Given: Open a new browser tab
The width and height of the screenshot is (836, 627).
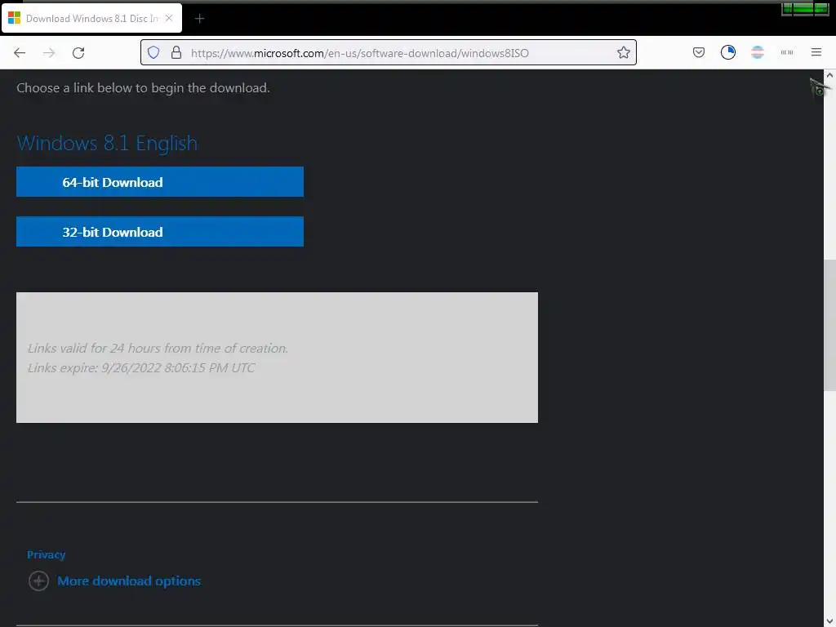Looking at the screenshot, I should tap(199, 19).
